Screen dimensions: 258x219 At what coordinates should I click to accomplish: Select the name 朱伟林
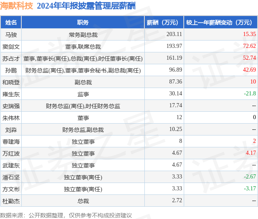click(11, 118)
